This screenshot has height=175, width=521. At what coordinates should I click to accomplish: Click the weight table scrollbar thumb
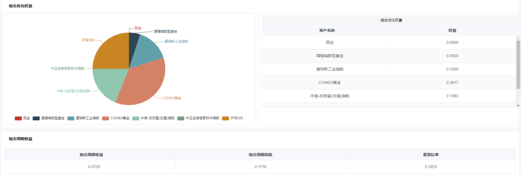tap(518, 64)
